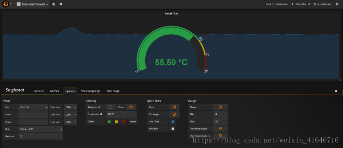Open the Postfix row font size dropdown

(x=70, y=122)
